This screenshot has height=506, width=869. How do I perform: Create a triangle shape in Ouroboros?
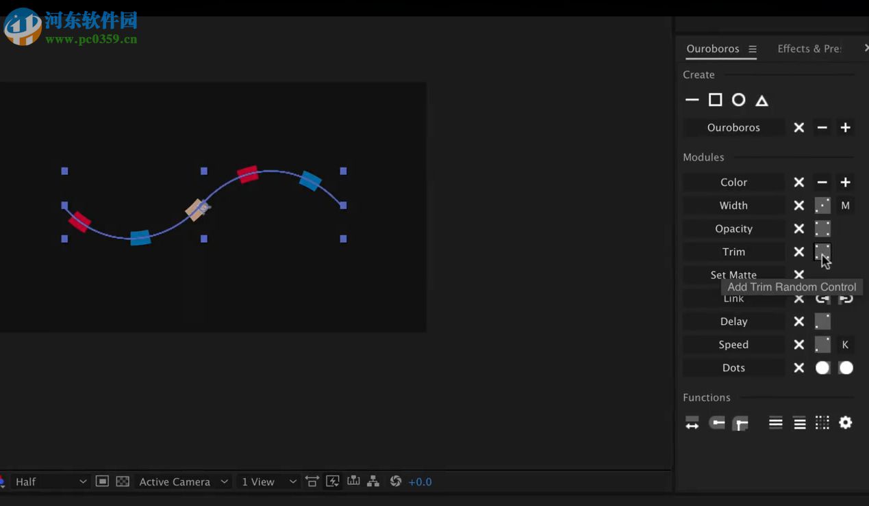tap(761, 101)
